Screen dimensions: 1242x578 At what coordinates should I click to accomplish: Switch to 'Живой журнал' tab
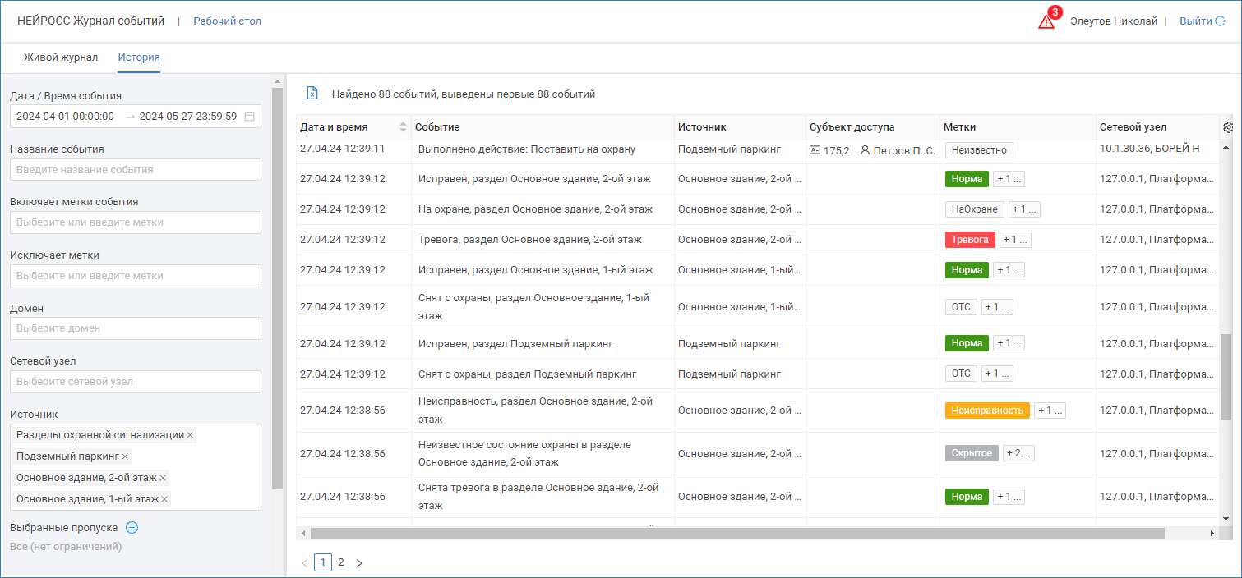pyautogui.click(x=61, y=57)
